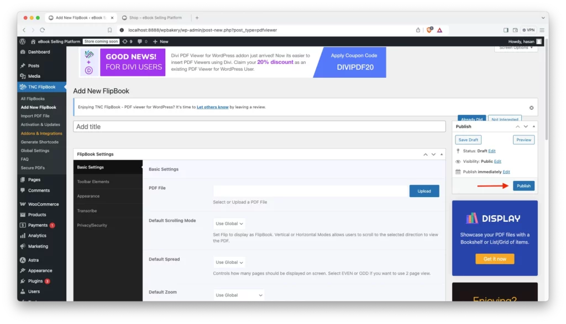This screenshot has height=324, width=566.
Task: Click the Add title input field
Action: click(x=259, y=126)
